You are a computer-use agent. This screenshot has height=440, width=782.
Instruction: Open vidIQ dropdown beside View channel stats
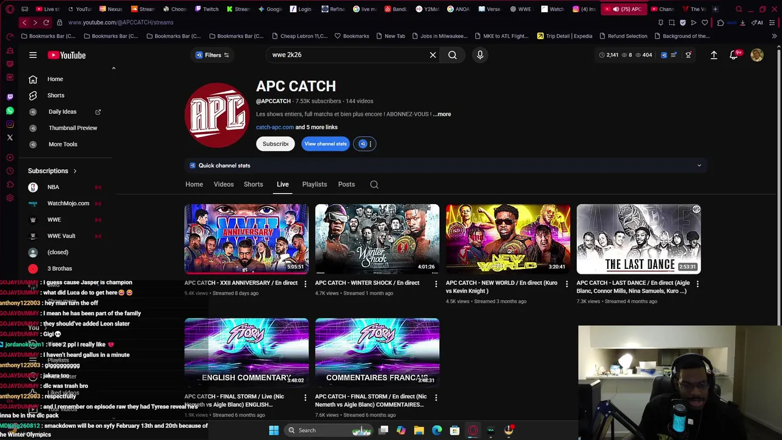[x=365, y=144]
